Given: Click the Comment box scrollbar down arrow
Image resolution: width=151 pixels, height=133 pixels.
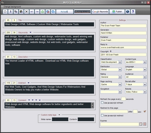Looking at the screenshot, I should tap(92, 107).
